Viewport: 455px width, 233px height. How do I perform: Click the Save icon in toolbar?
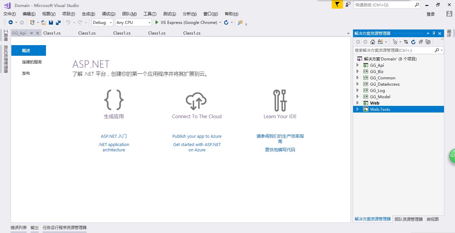pos(51,23)
